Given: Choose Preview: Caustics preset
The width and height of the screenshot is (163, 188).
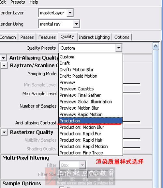Looking at the screenshot, I should click(x=91, y=89).
